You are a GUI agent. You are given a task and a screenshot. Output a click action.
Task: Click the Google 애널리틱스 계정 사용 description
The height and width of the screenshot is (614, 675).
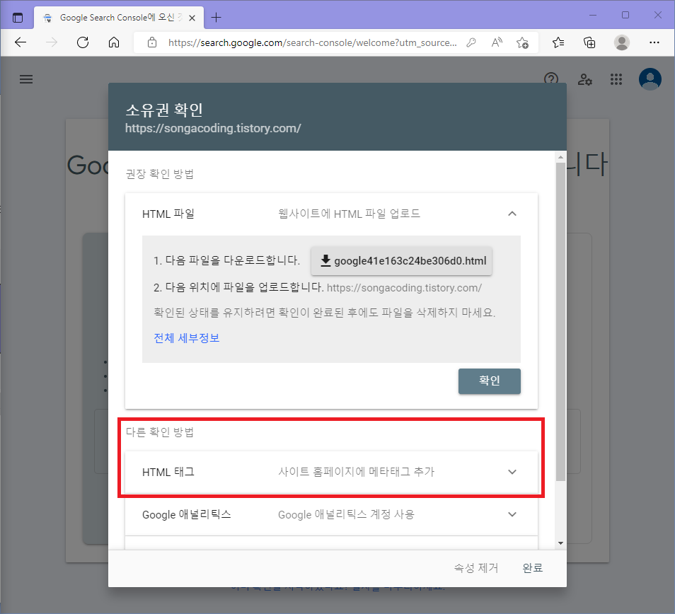(x=346, y=514)
